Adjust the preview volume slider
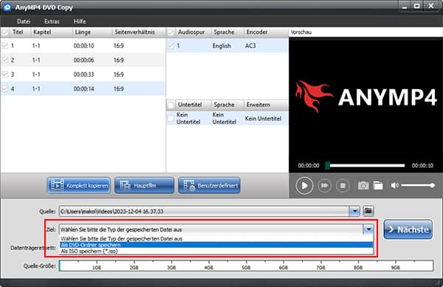Viewport: 443px width, 287px height. [x=418, y=185]
